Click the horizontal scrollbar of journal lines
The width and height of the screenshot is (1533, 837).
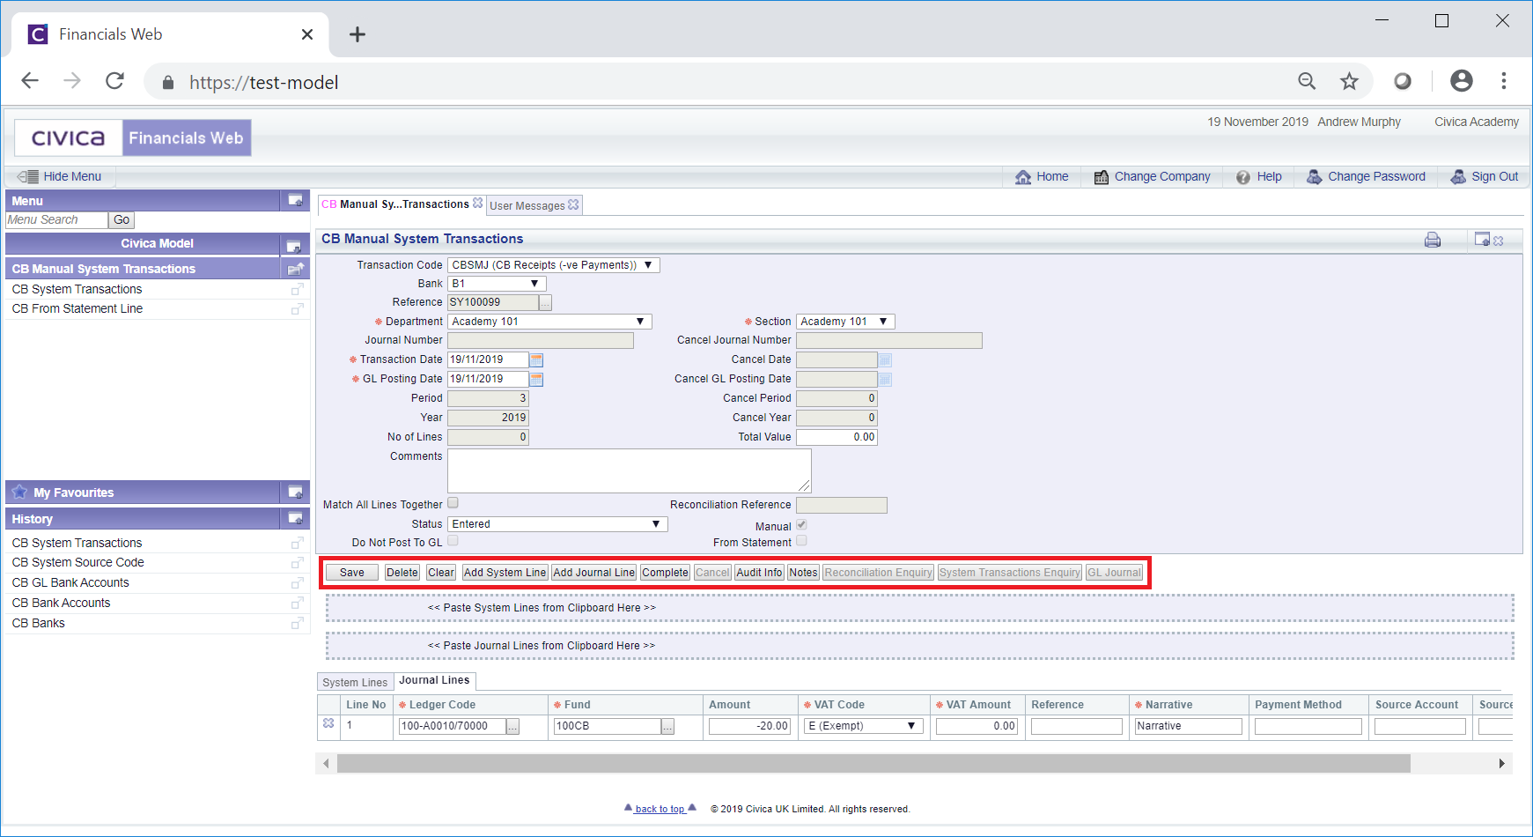873,763
